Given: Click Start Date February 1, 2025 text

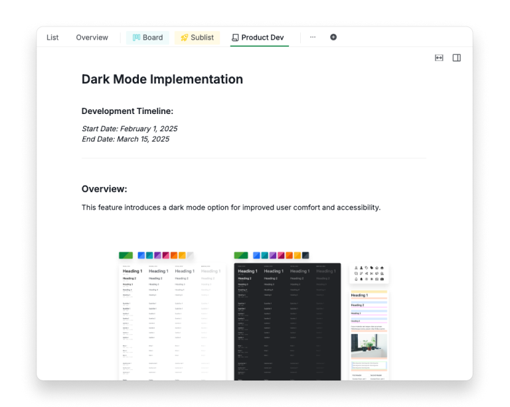Looking at the screenshot, I should (129, 129).
